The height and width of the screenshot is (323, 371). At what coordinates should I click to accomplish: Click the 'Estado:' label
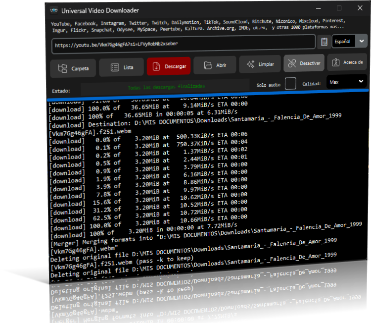pyautogui.click(x=61, y=91)
